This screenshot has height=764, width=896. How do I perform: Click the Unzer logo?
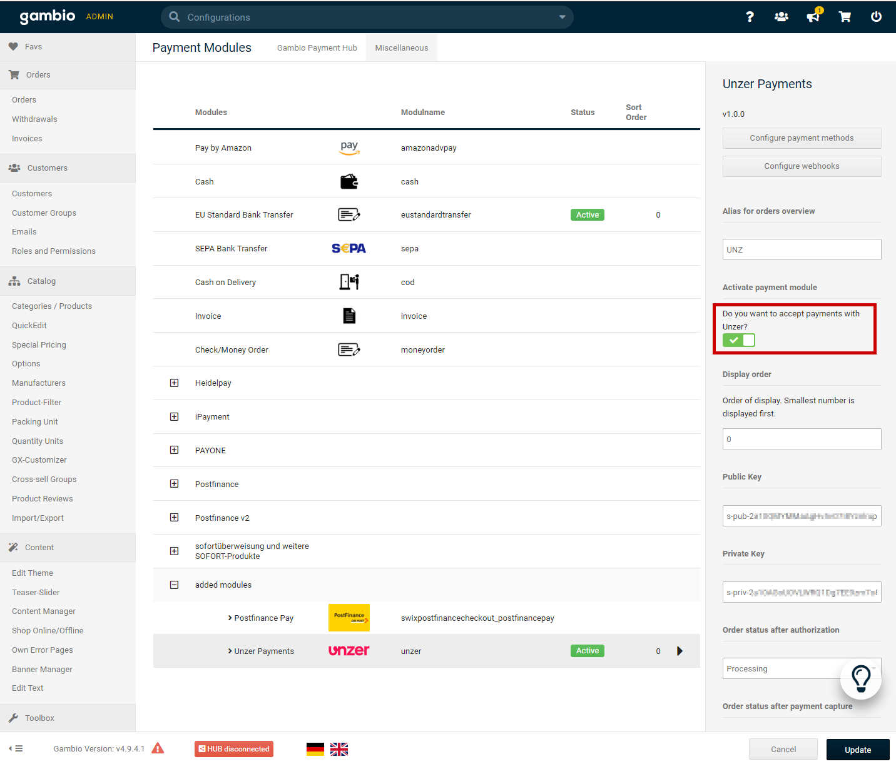click(349, 651)
